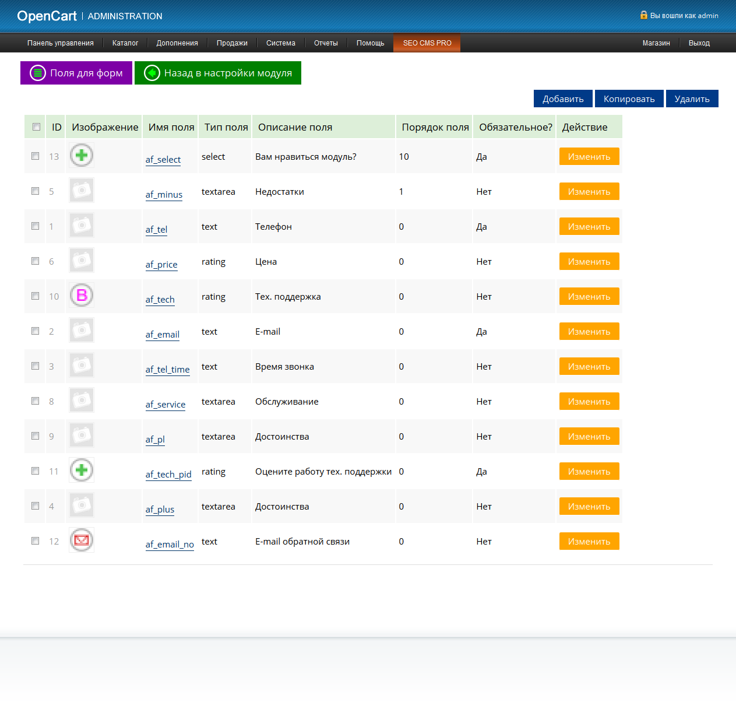Image resolution: width=736 pixels, height=702 pixels.
Task: Open the Каталог menu
Action: click(x=125, y=43)
